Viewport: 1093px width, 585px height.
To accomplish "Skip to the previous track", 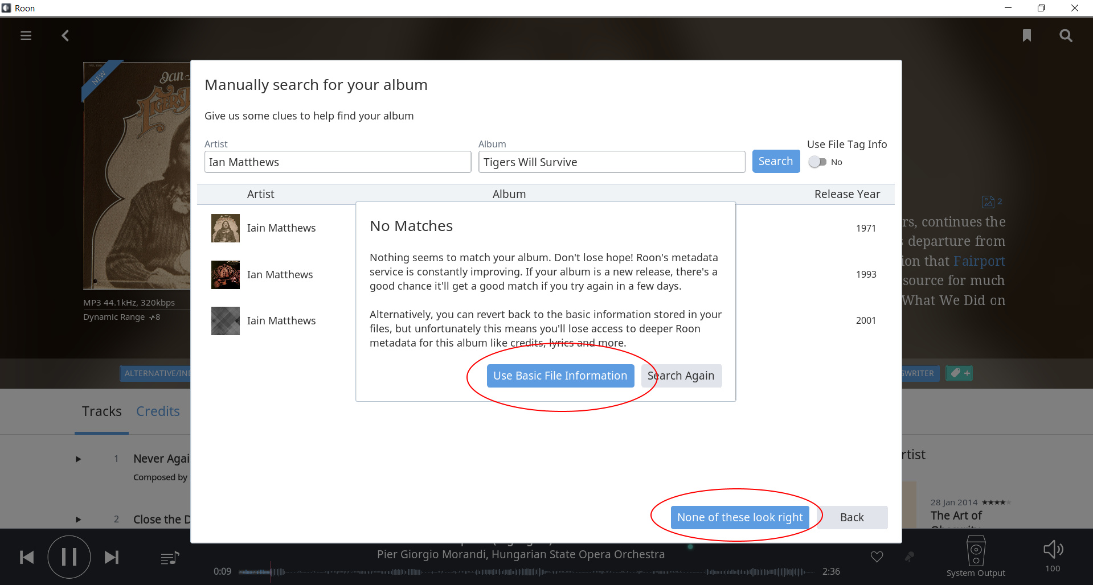I will 27,557.
